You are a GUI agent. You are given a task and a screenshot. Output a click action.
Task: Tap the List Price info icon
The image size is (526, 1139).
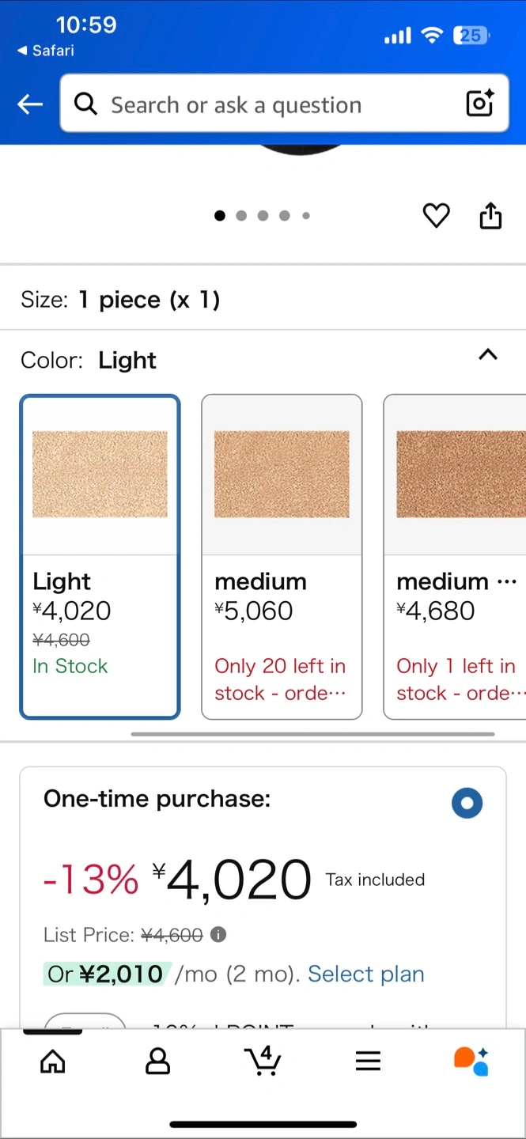coord(218,935)
